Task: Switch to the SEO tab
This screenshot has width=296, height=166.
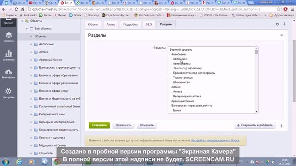Action: click(x=149, y=24)
